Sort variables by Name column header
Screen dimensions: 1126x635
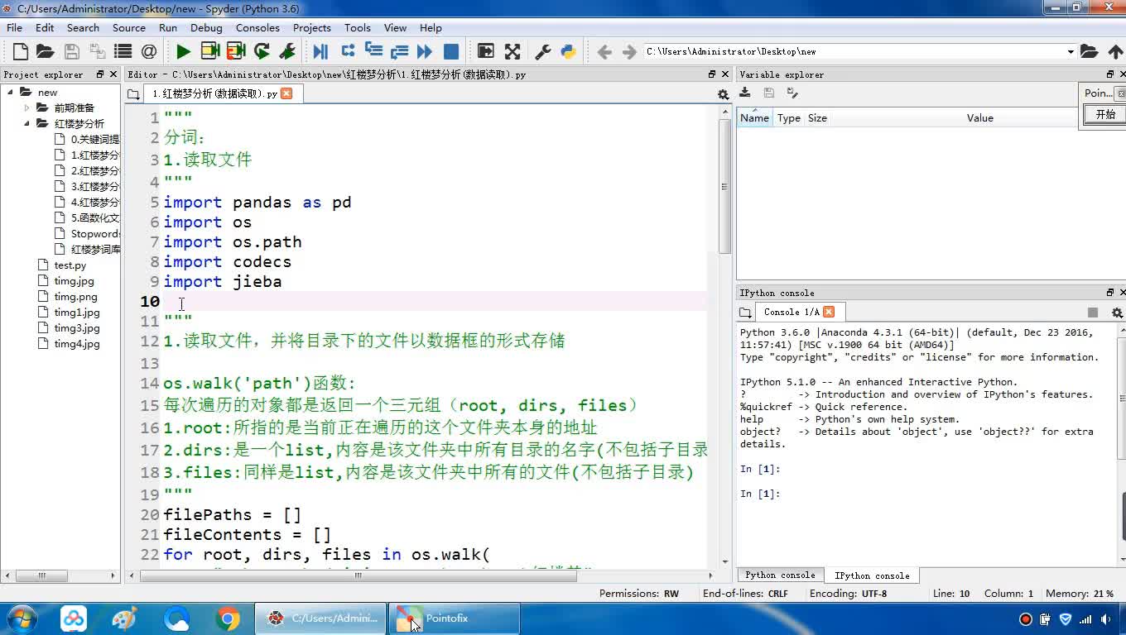tap(754, 117)
